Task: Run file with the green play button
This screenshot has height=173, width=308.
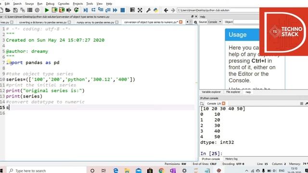Action: pos(47,10)
